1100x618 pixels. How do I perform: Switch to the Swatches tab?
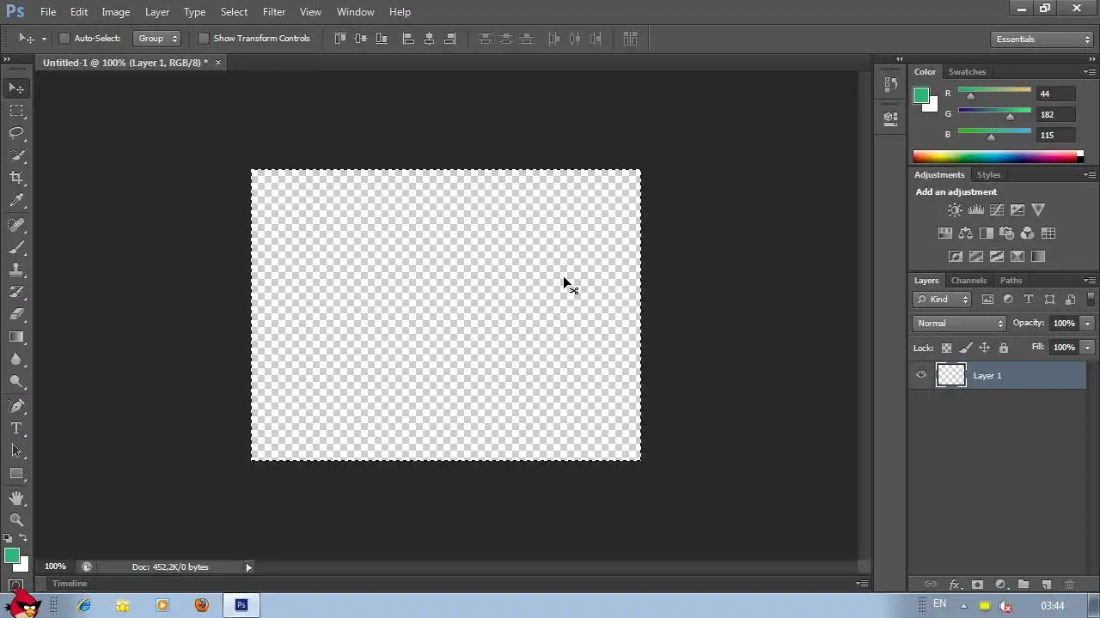point(967,72)
